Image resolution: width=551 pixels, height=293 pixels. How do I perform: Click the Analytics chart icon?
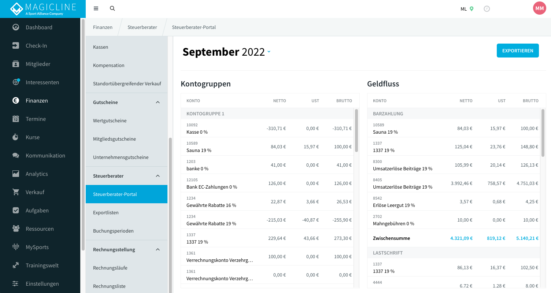[x=16, y=174]
